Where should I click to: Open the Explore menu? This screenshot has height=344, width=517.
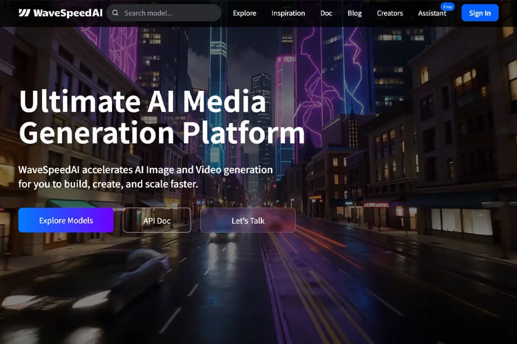(244, 13)
